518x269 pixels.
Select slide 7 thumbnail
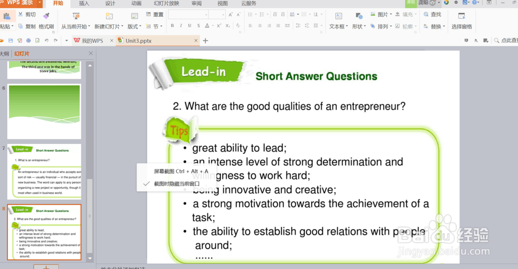44,172
